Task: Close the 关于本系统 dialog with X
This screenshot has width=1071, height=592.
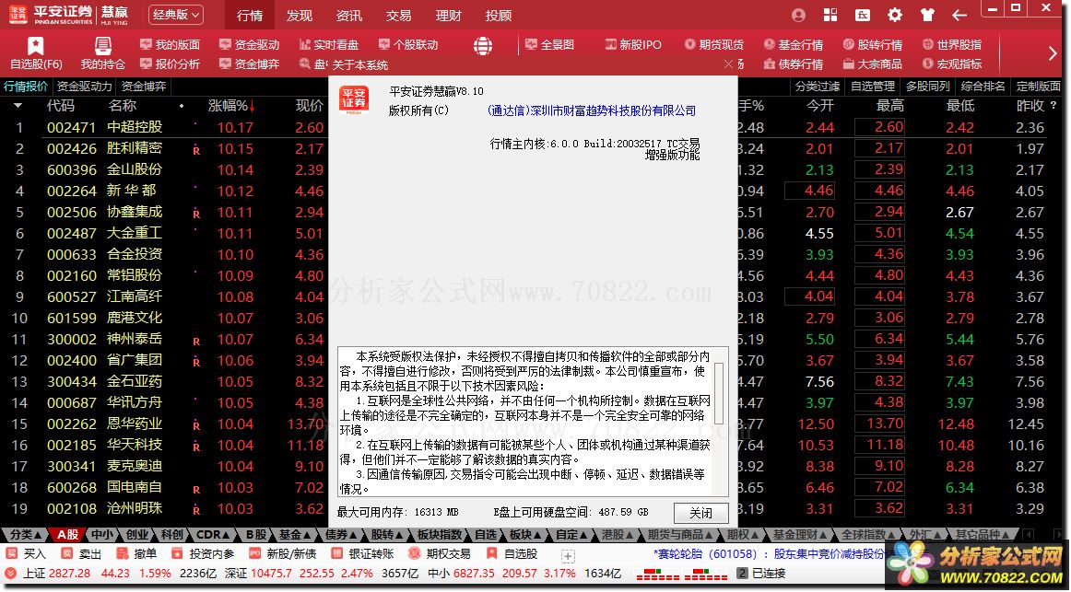Action: click(x=728, y=64)
